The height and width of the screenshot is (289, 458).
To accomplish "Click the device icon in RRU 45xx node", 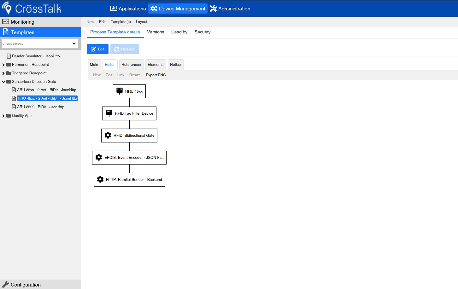I will tap(120, 91).
